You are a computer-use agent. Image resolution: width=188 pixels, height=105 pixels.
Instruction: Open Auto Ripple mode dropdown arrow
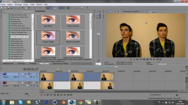click(57, 8)
